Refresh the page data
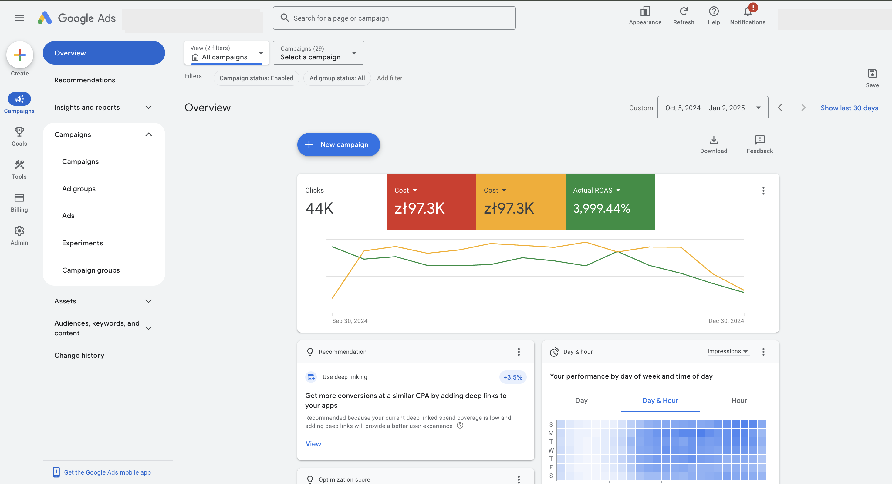The image size is (892, 484). (x=684, y=16)
